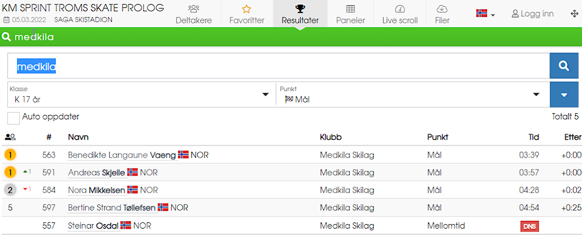This screenshot has width=582, height=236.
Task: Click the green bar search icon
Action: point(7,38)
